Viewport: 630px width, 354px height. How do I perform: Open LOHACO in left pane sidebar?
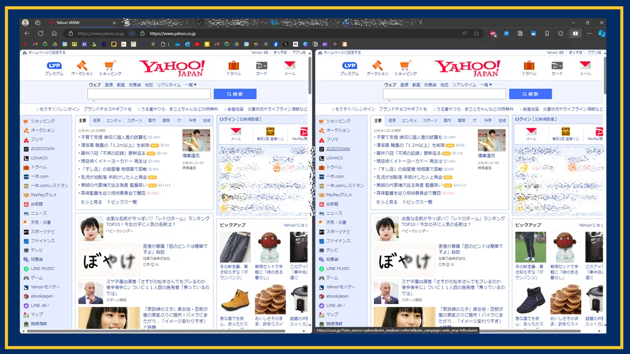[39, 158]
